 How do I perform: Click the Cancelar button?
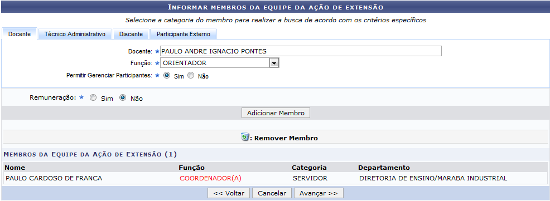click(272, 193)
